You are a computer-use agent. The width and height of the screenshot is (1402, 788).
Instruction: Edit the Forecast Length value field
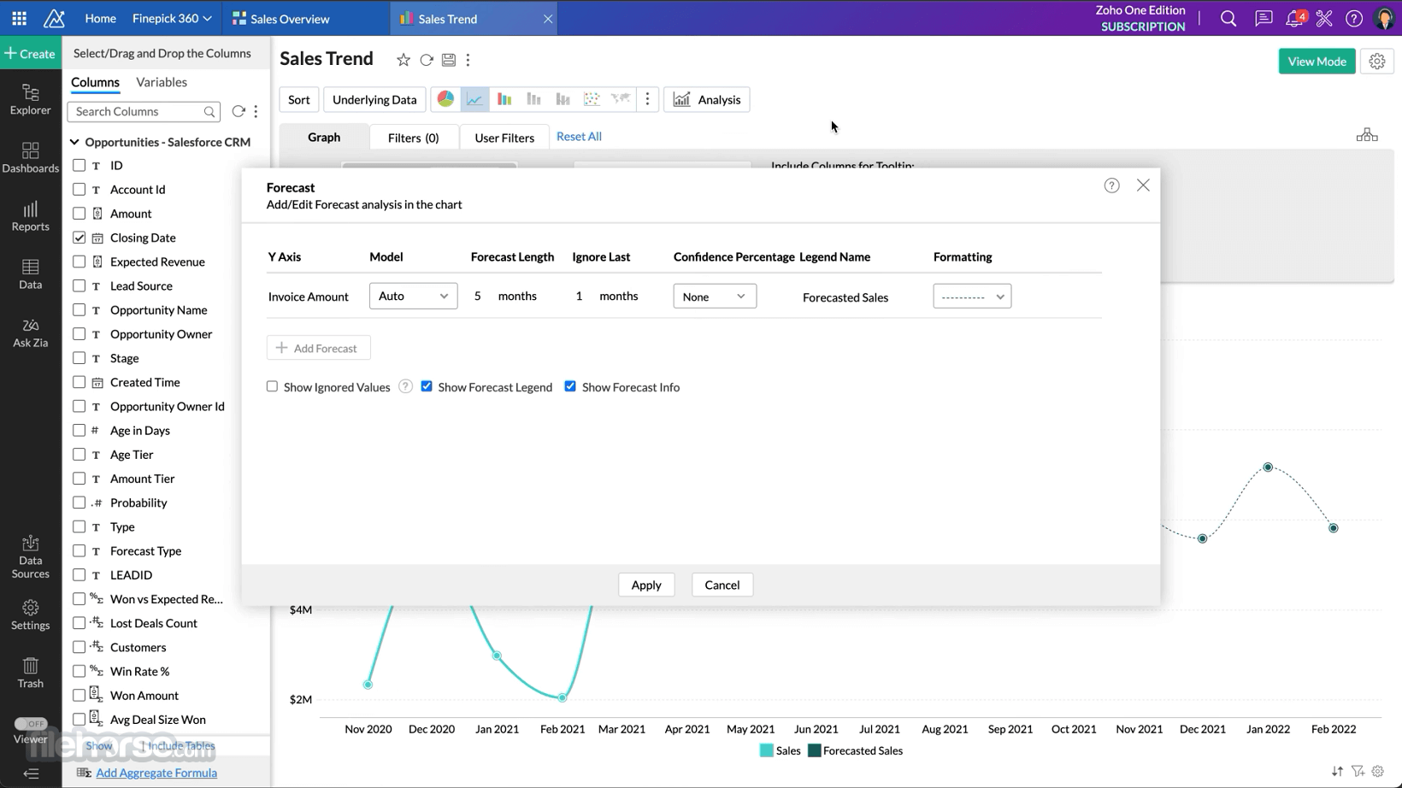[478, 296]
